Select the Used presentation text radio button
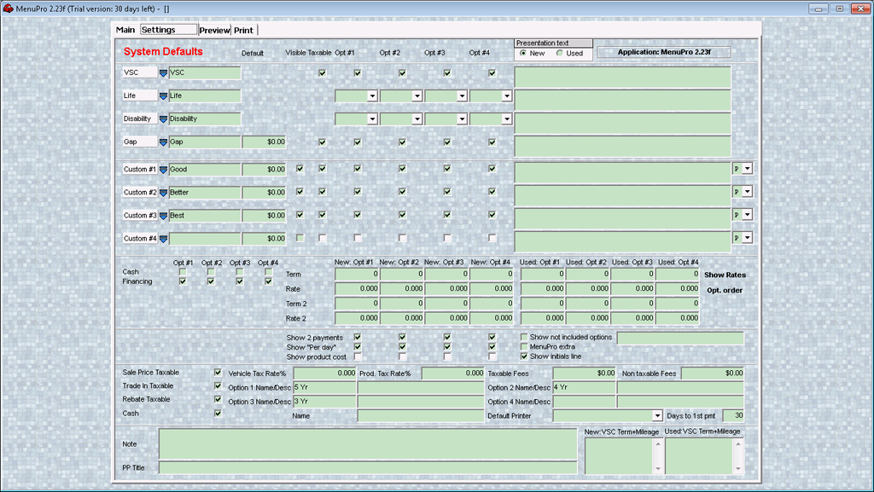This screenshot has height=492, width=874. click(560, 53)
